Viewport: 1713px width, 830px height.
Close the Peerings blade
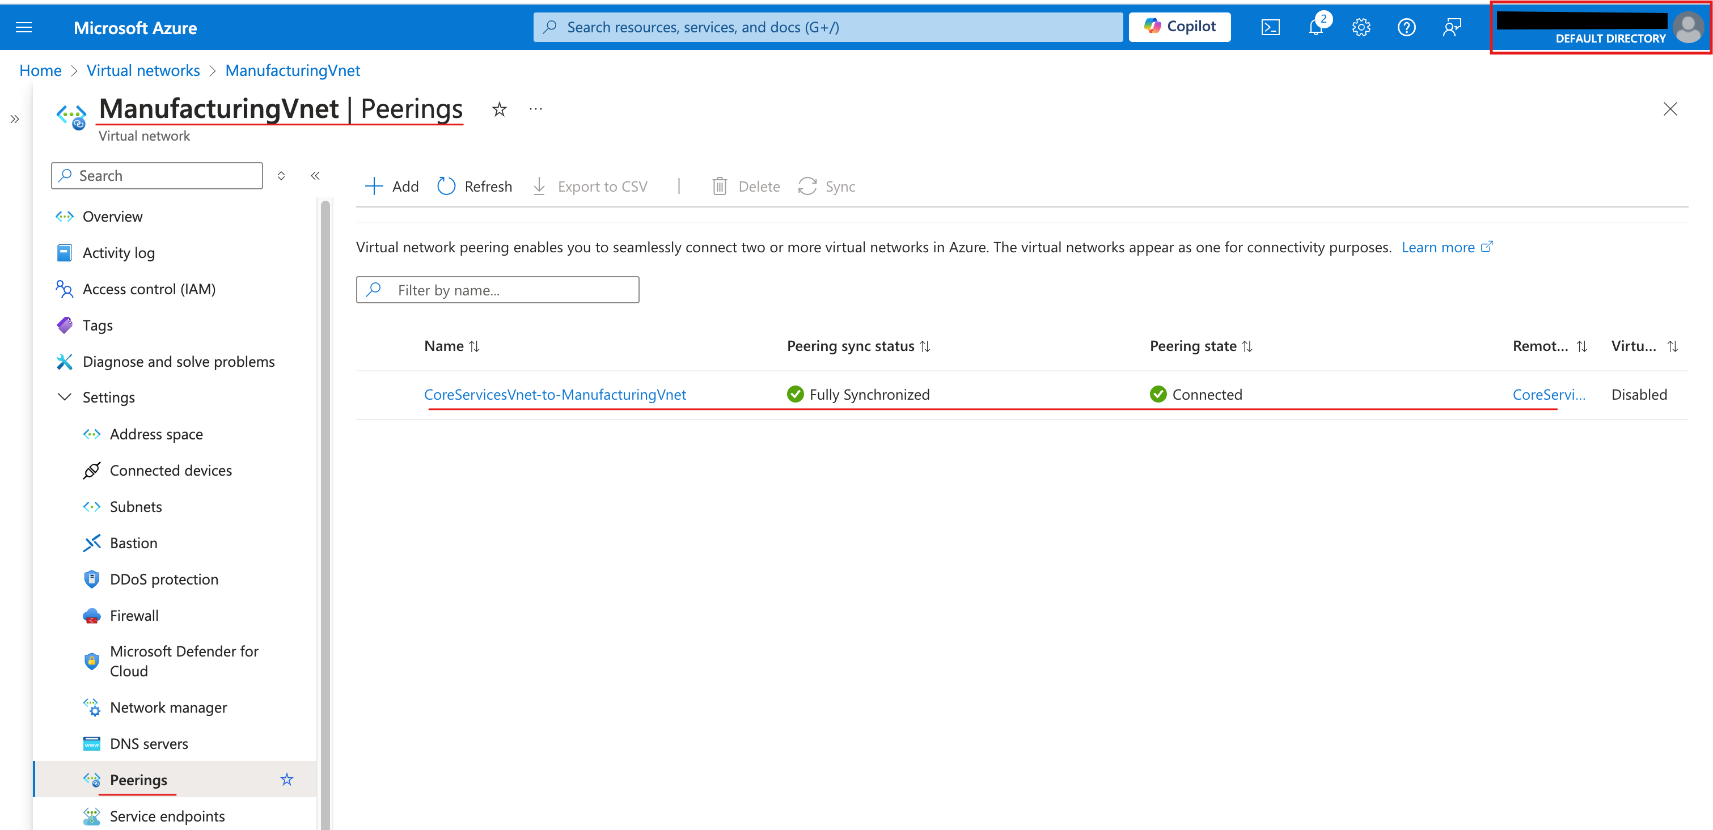pyautogui.click(x=1670, y=108)
